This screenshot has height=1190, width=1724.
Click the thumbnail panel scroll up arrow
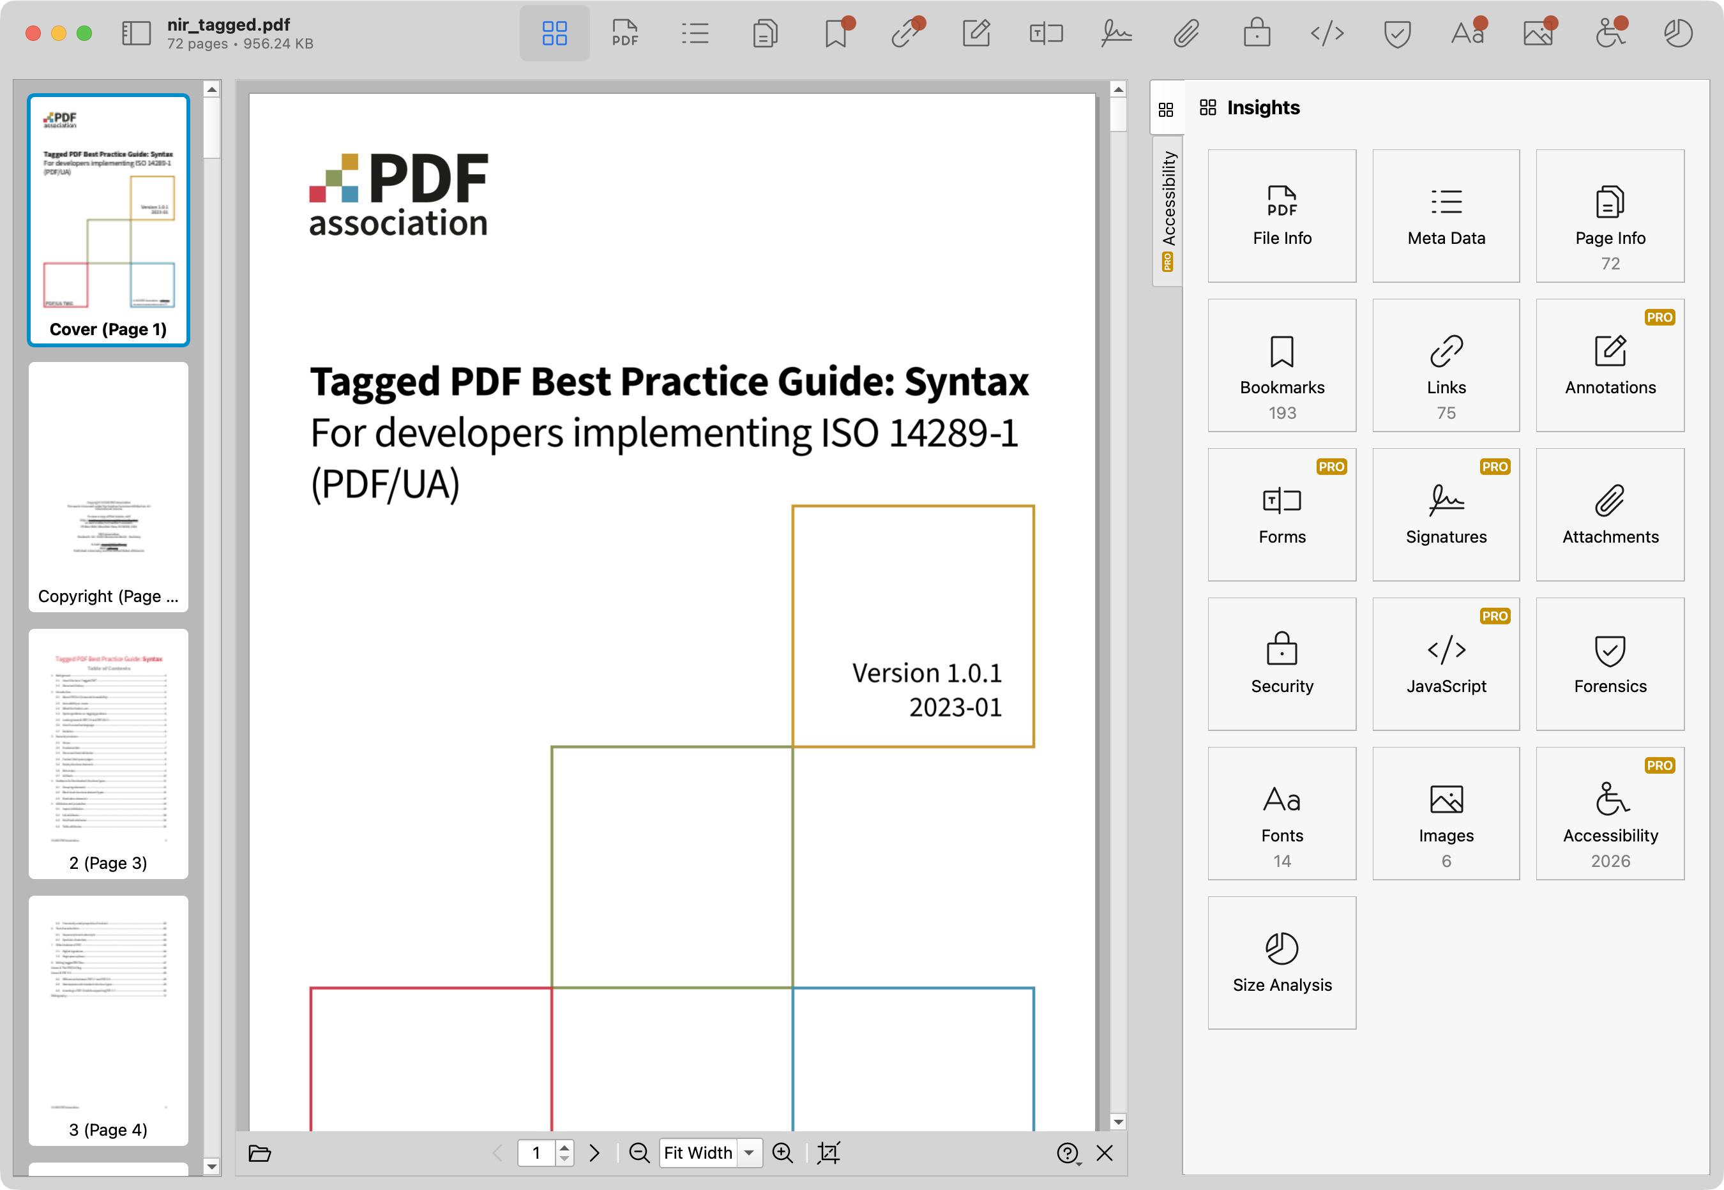tap(212, 89)
